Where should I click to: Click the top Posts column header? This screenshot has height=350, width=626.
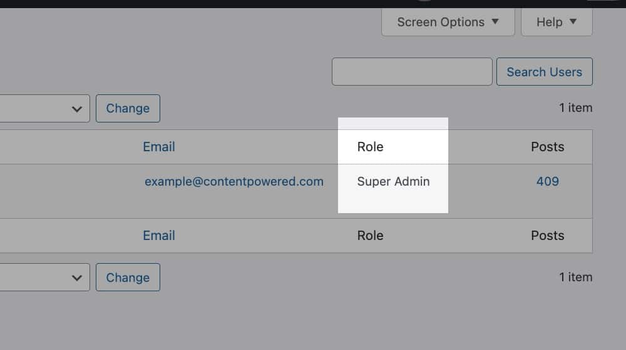tap(547, 147)
